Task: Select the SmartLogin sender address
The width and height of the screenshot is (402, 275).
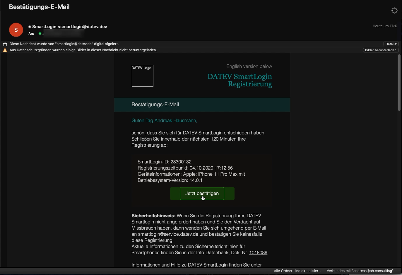Action: pyautogui.click(x=70, y=27)
